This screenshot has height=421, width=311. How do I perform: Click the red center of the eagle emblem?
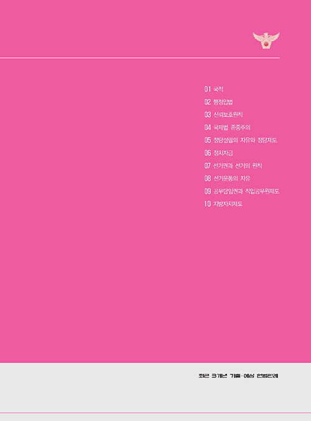266,44
